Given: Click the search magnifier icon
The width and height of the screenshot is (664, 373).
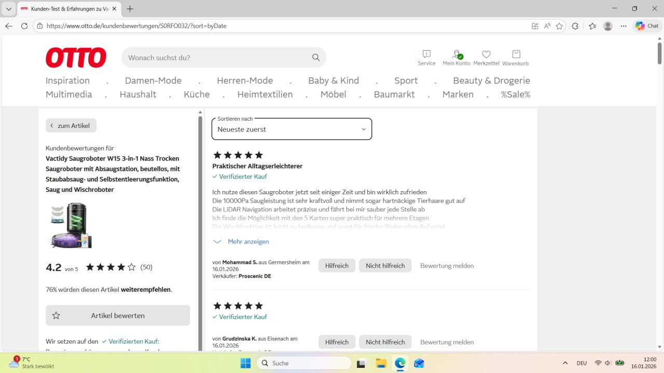Looking at the screenshot, I should pos(316,58).
